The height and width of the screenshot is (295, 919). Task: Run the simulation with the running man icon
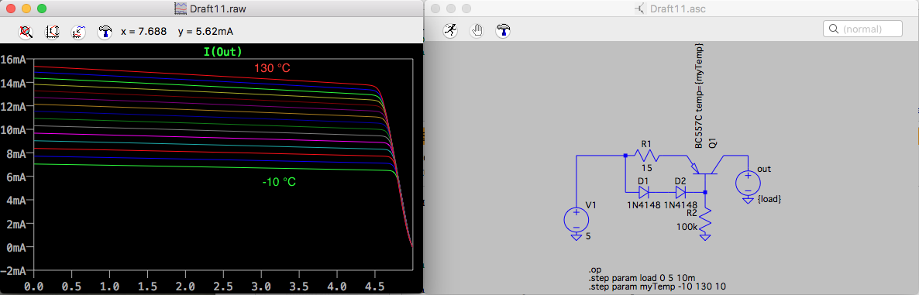coord(450,31)
